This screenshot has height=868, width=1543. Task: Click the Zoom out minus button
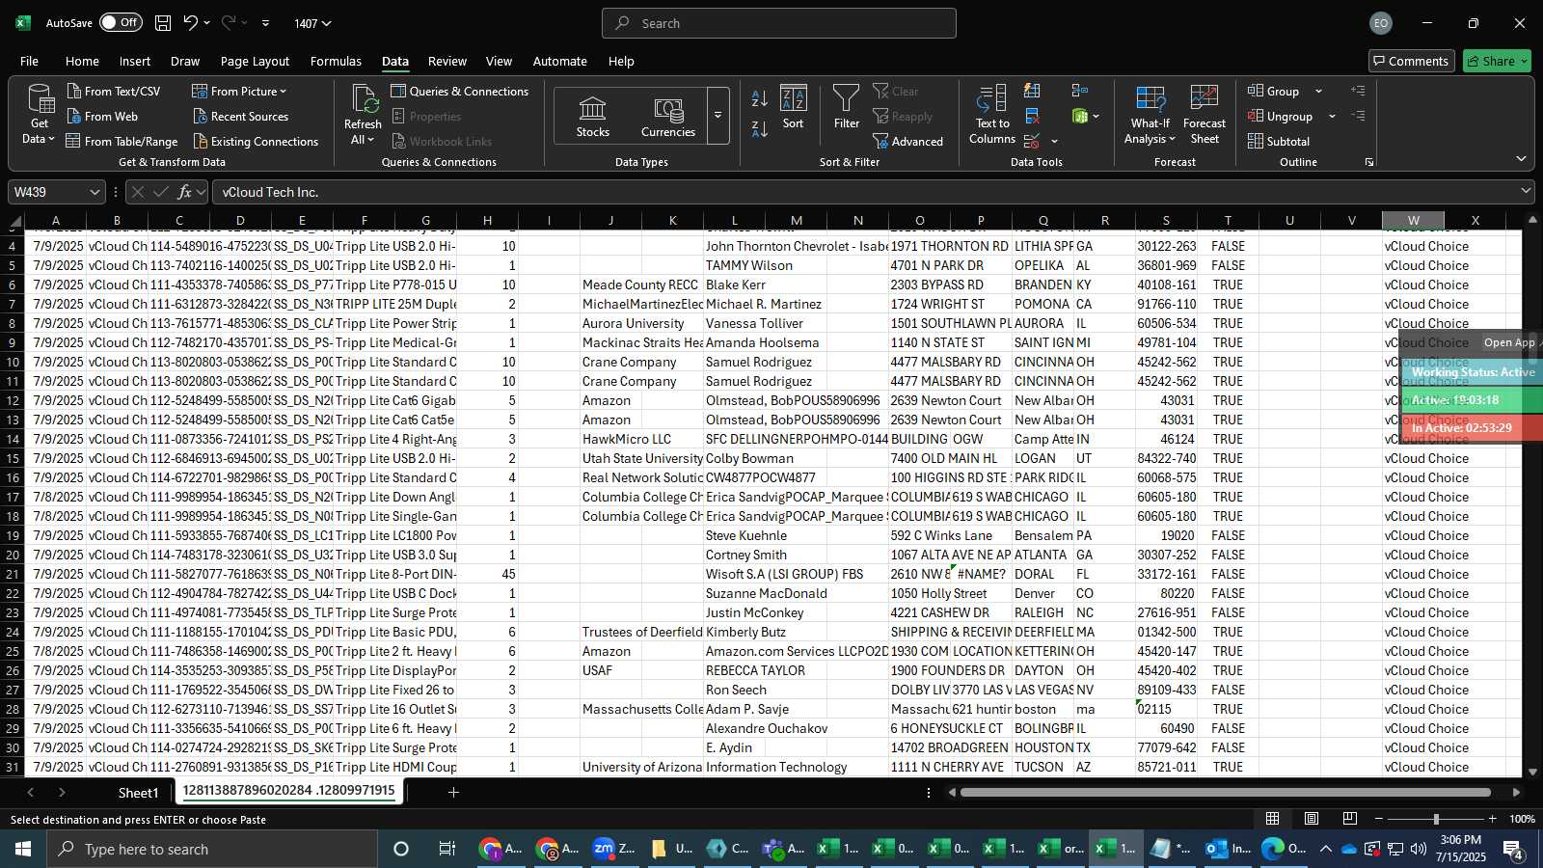click(1379, 819)
